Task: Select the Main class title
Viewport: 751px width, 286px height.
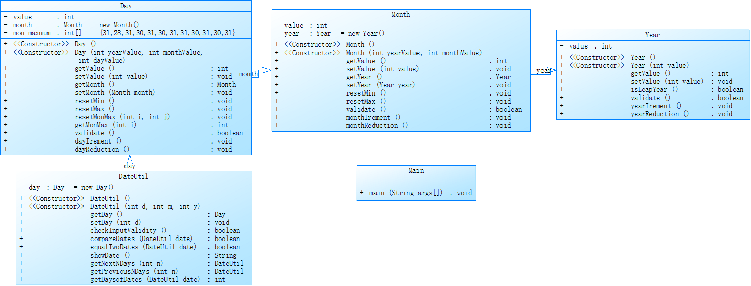Action: 416,171
